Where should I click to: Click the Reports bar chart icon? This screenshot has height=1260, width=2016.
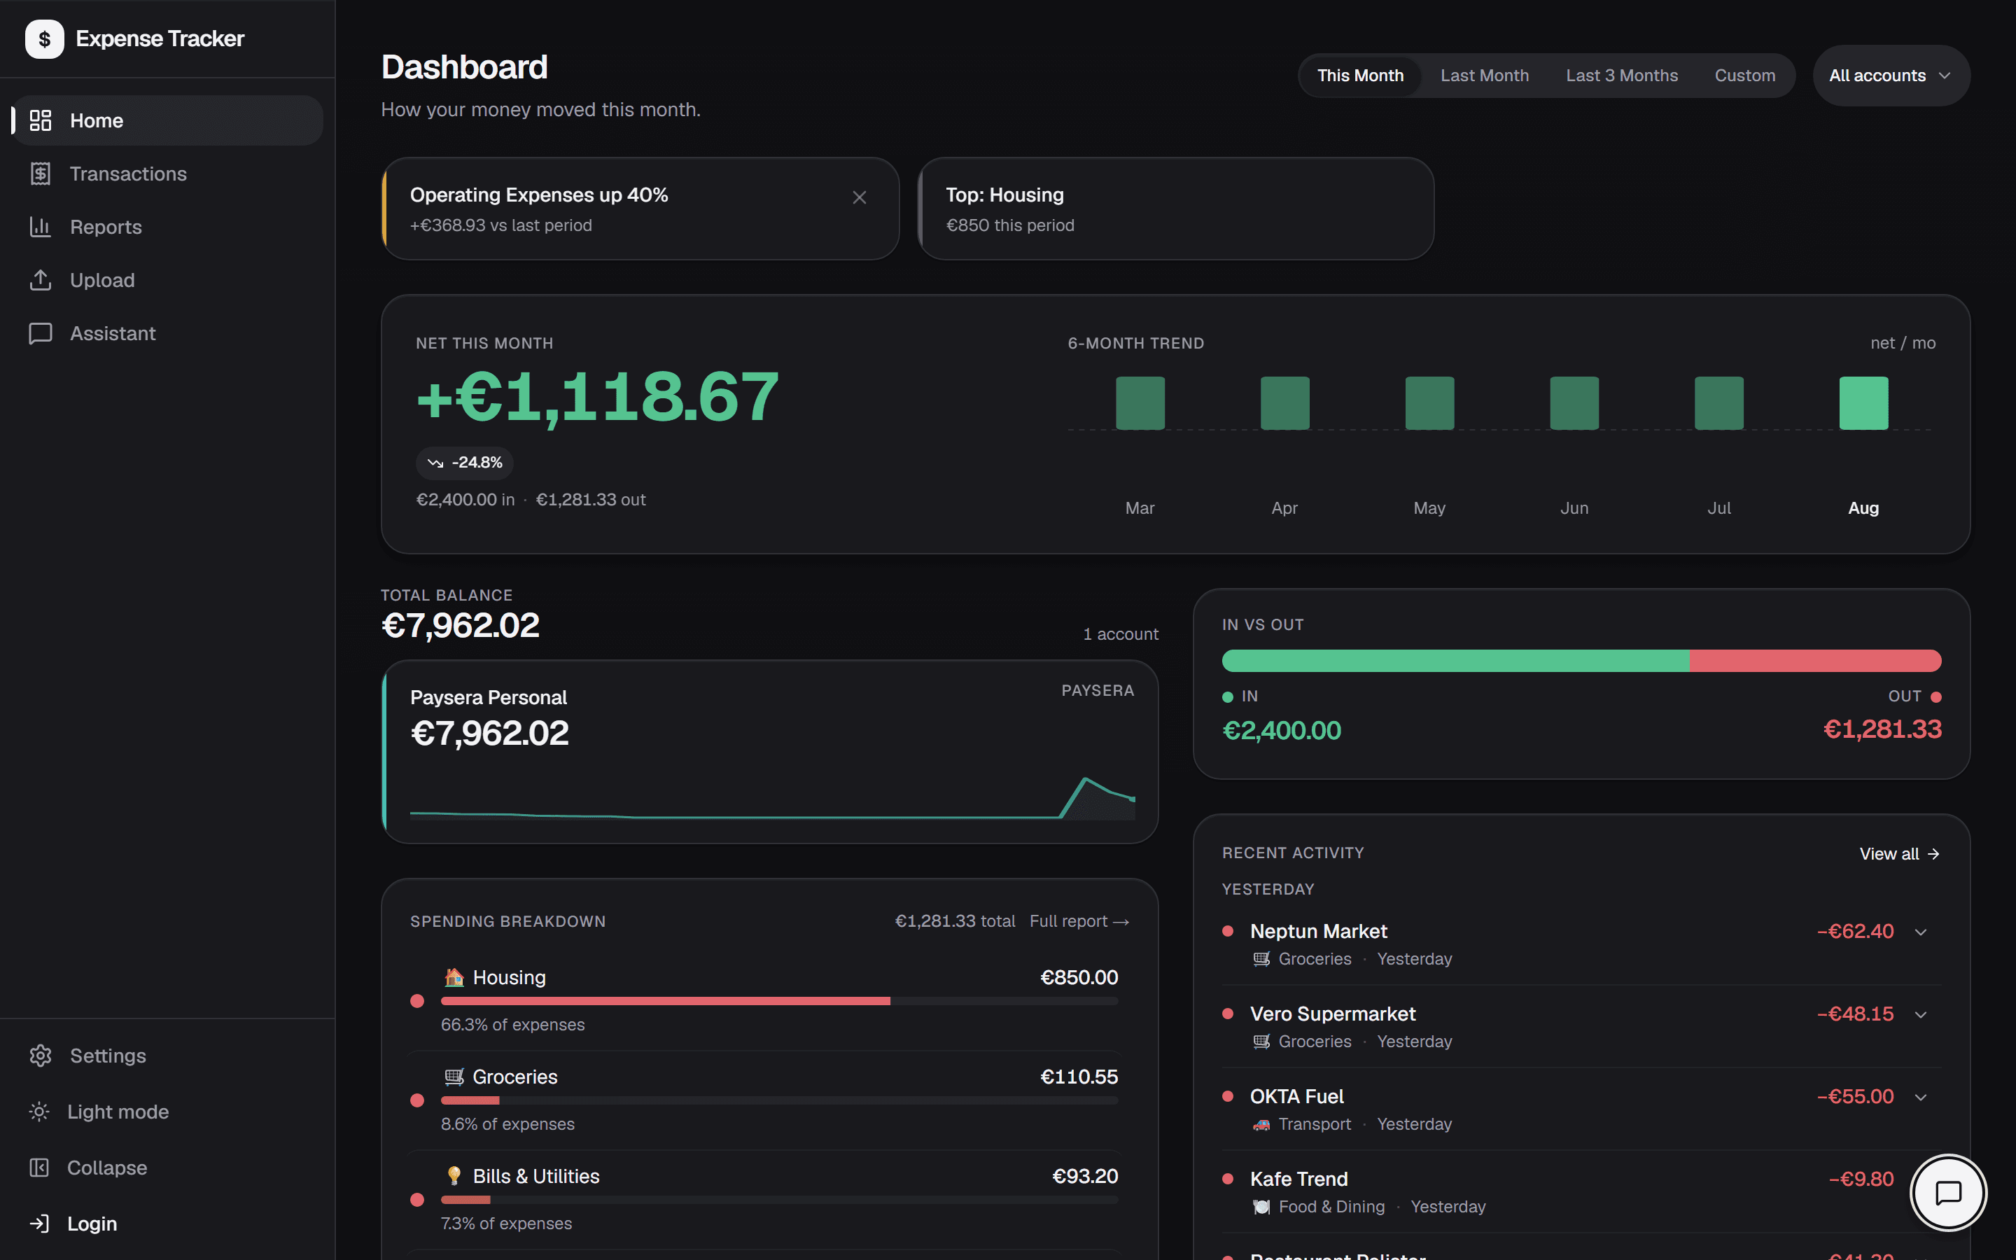[40, 227]
